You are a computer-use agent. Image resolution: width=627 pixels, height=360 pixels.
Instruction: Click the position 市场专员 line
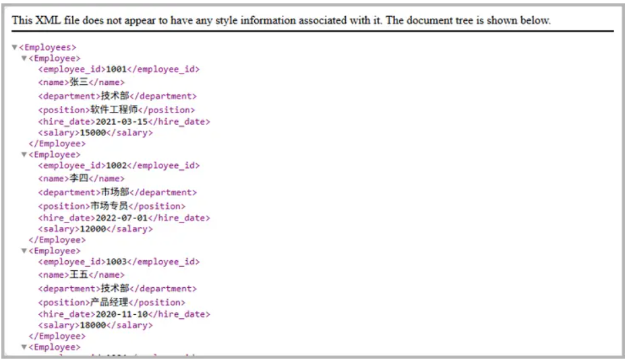(x=111, y=206)
